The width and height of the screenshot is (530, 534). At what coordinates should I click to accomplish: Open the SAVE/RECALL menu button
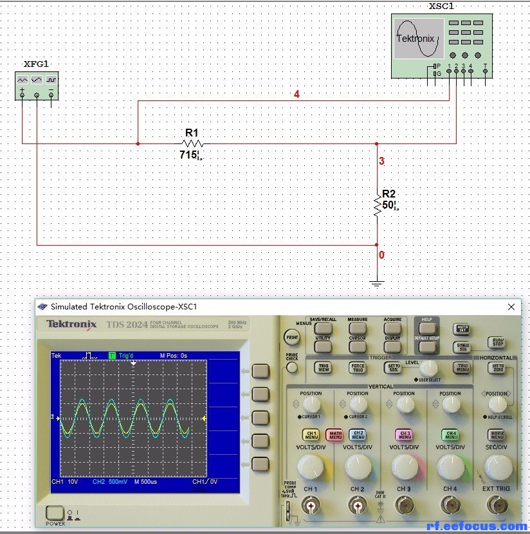click(323, 328)
